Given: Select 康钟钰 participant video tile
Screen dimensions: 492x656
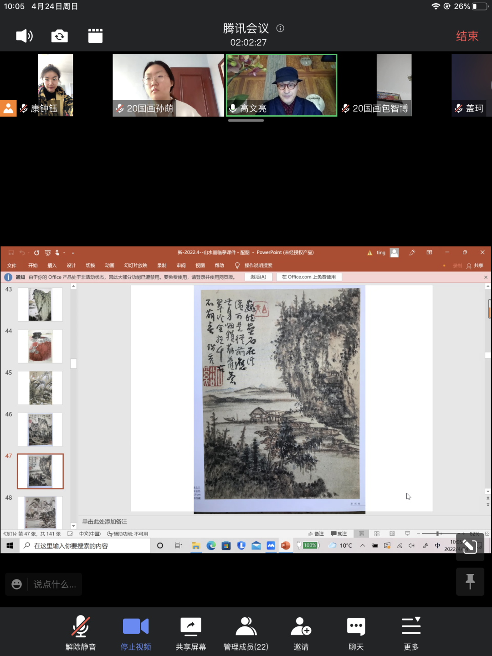Looking at the screenshot, I should click(55, 85).
